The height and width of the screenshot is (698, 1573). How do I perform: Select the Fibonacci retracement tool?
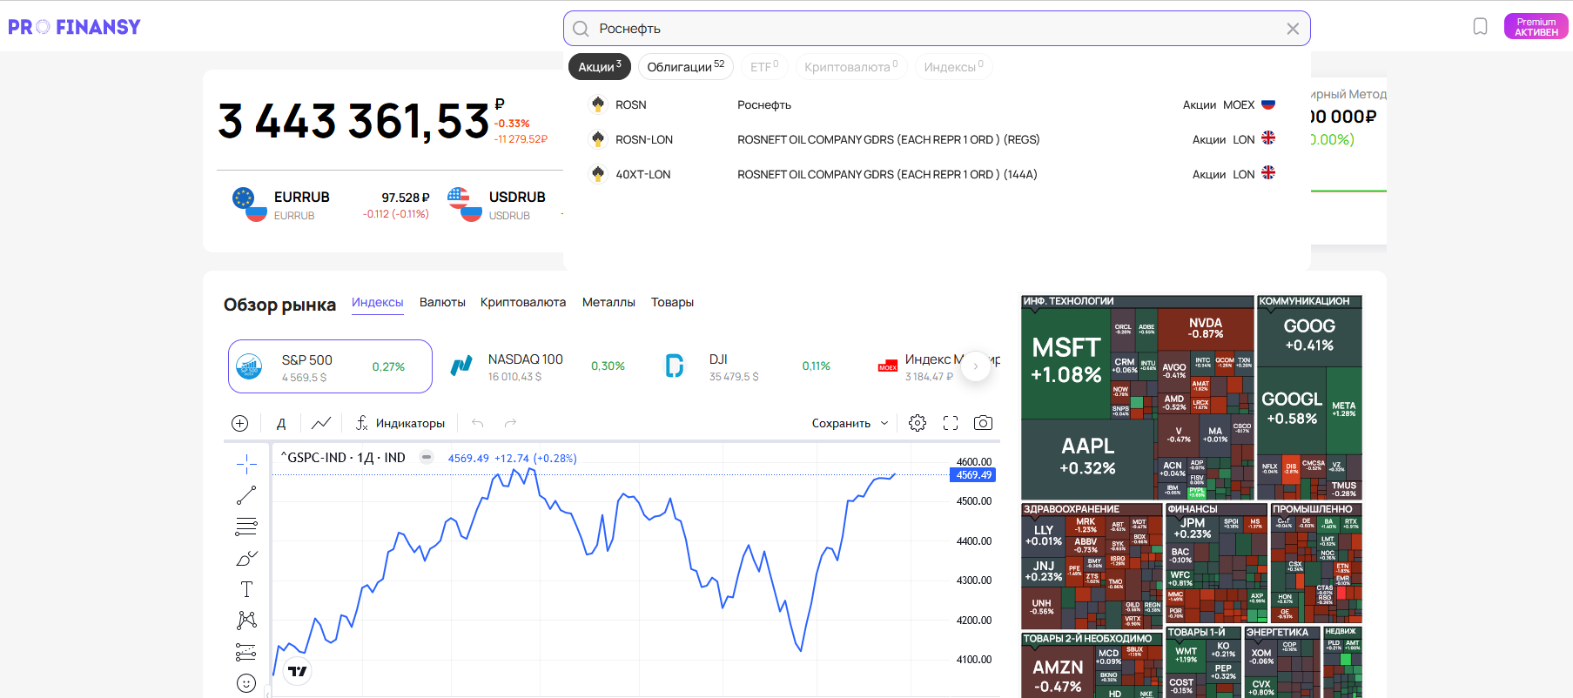(246, 527)
